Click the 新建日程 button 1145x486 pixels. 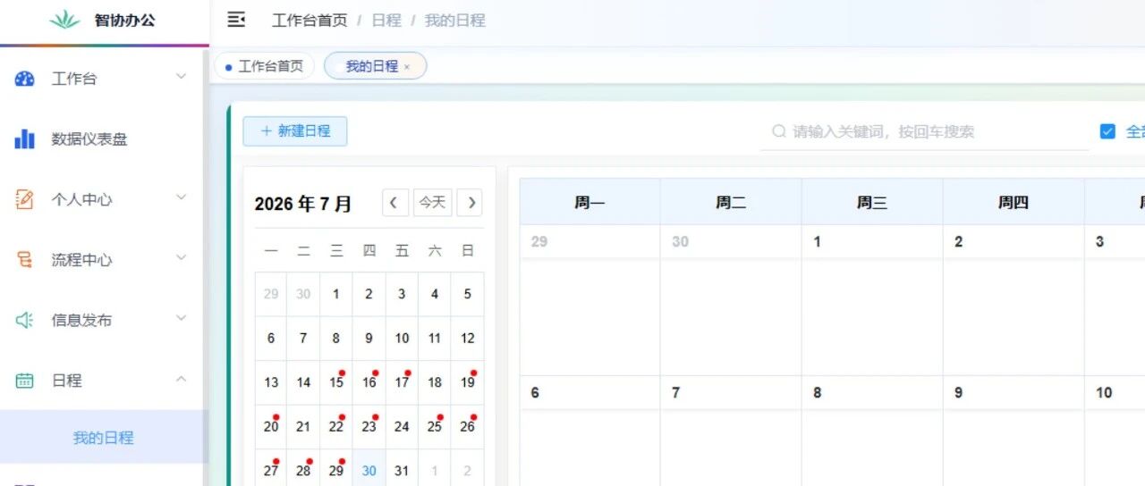click(295, 131)
